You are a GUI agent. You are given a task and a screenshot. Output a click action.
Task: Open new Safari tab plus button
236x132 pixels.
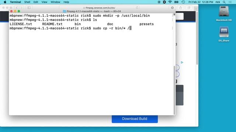196,9
